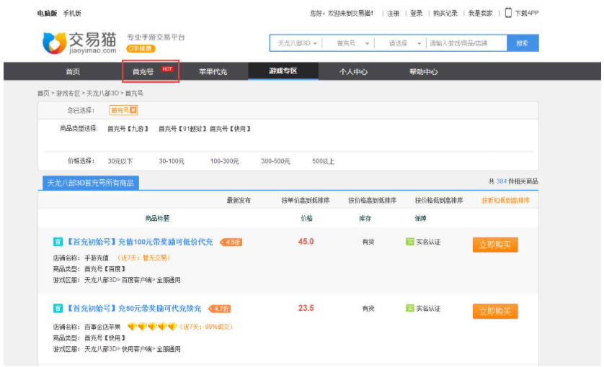Click the 4.5折 discount tag
604x367 pixels.
click(x=231, y=243)
